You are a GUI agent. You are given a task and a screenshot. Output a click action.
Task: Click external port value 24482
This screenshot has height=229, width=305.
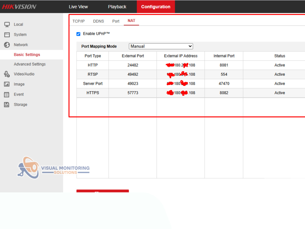pos(133,65)
